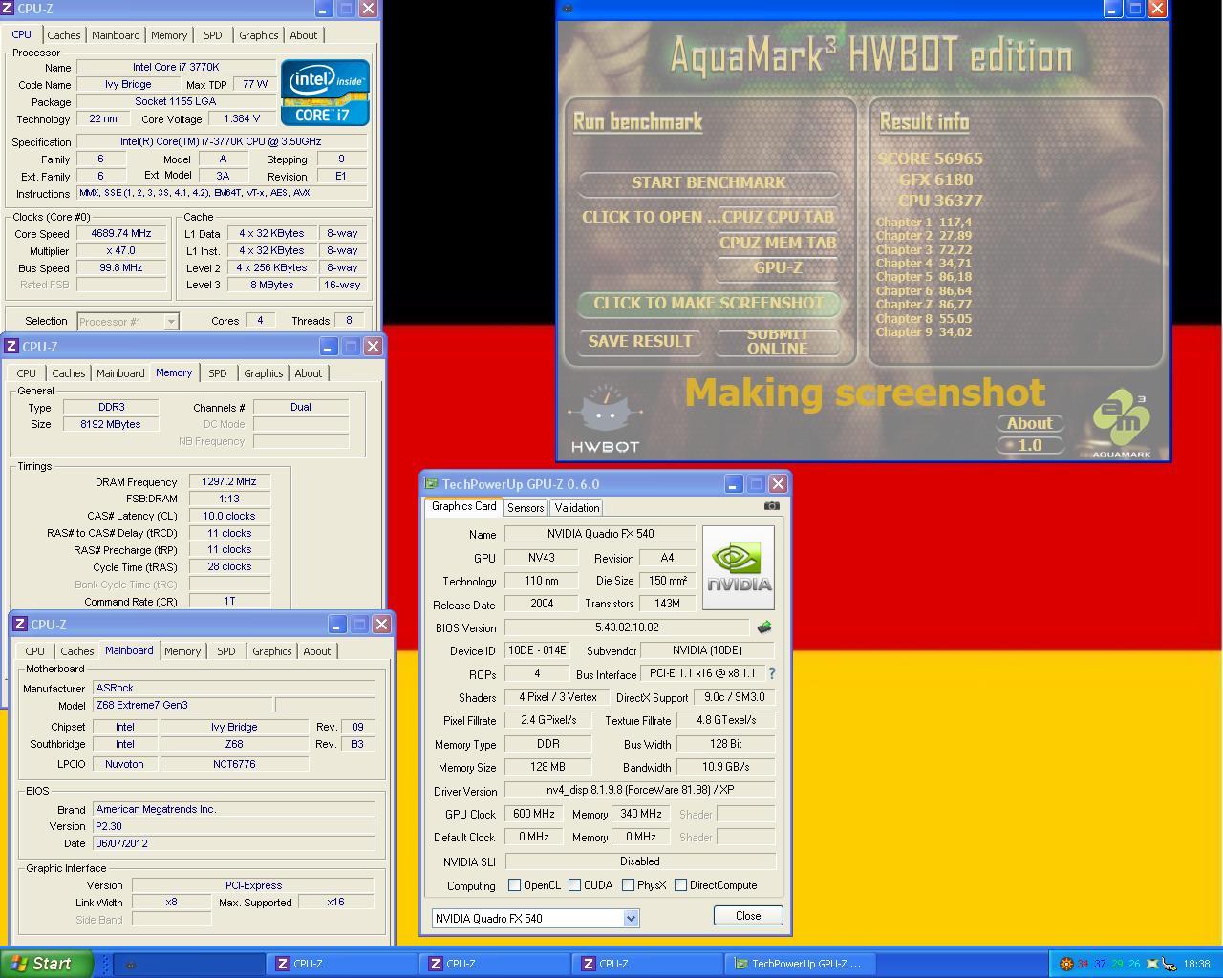Click the HWBOT robot logo
Viewport: 1223px width, 978px height.
605,419
